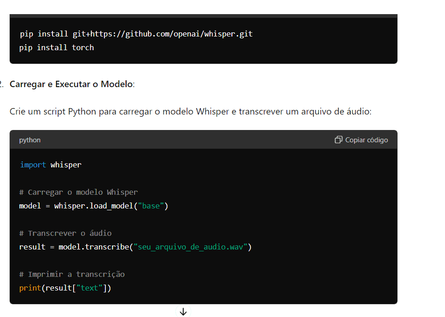This screenshot has height=317, width=445.
Task: Click the 'pip install torch' command line
Action: 57,47
